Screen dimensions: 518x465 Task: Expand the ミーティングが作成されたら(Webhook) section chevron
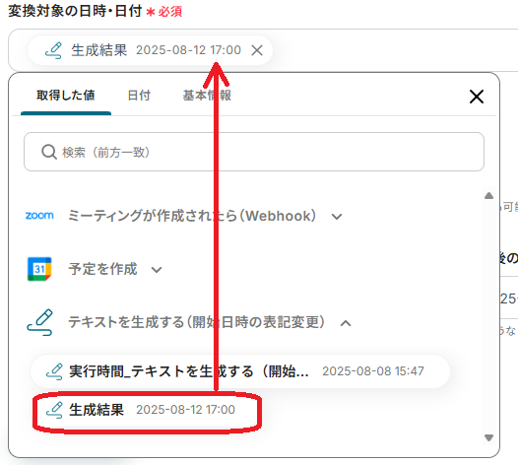pos(337,217)
